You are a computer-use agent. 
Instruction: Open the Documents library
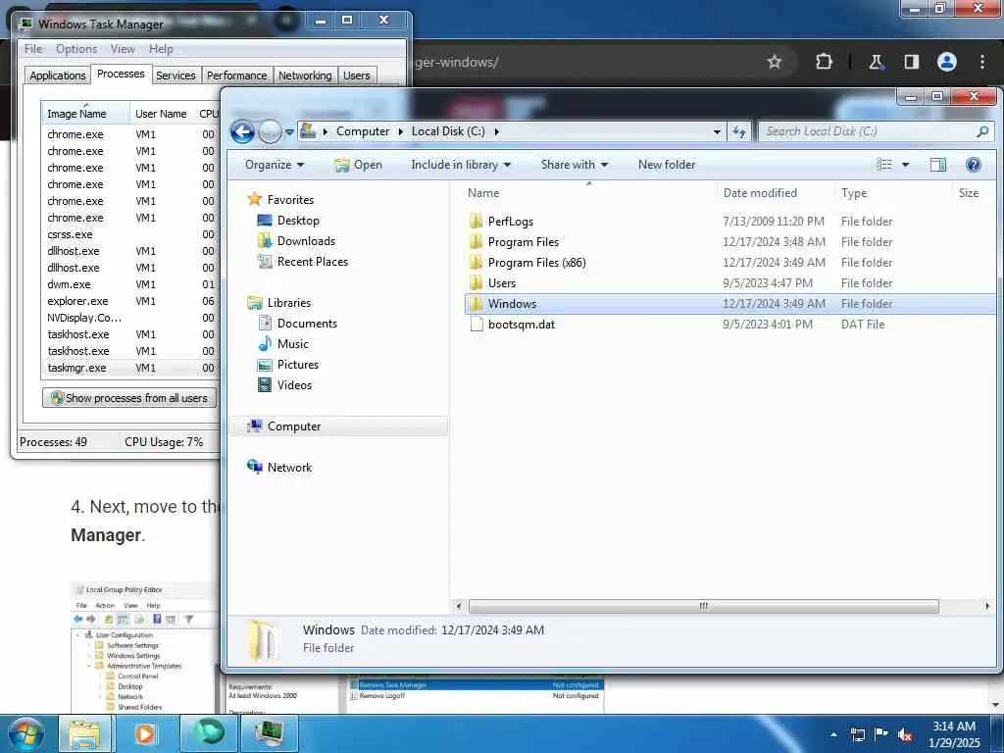[307, 324]
